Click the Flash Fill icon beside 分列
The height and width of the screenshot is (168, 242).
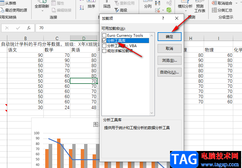click(x=158, y=3)
